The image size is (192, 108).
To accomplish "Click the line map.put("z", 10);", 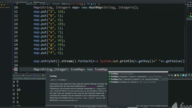I will [49, 12].
